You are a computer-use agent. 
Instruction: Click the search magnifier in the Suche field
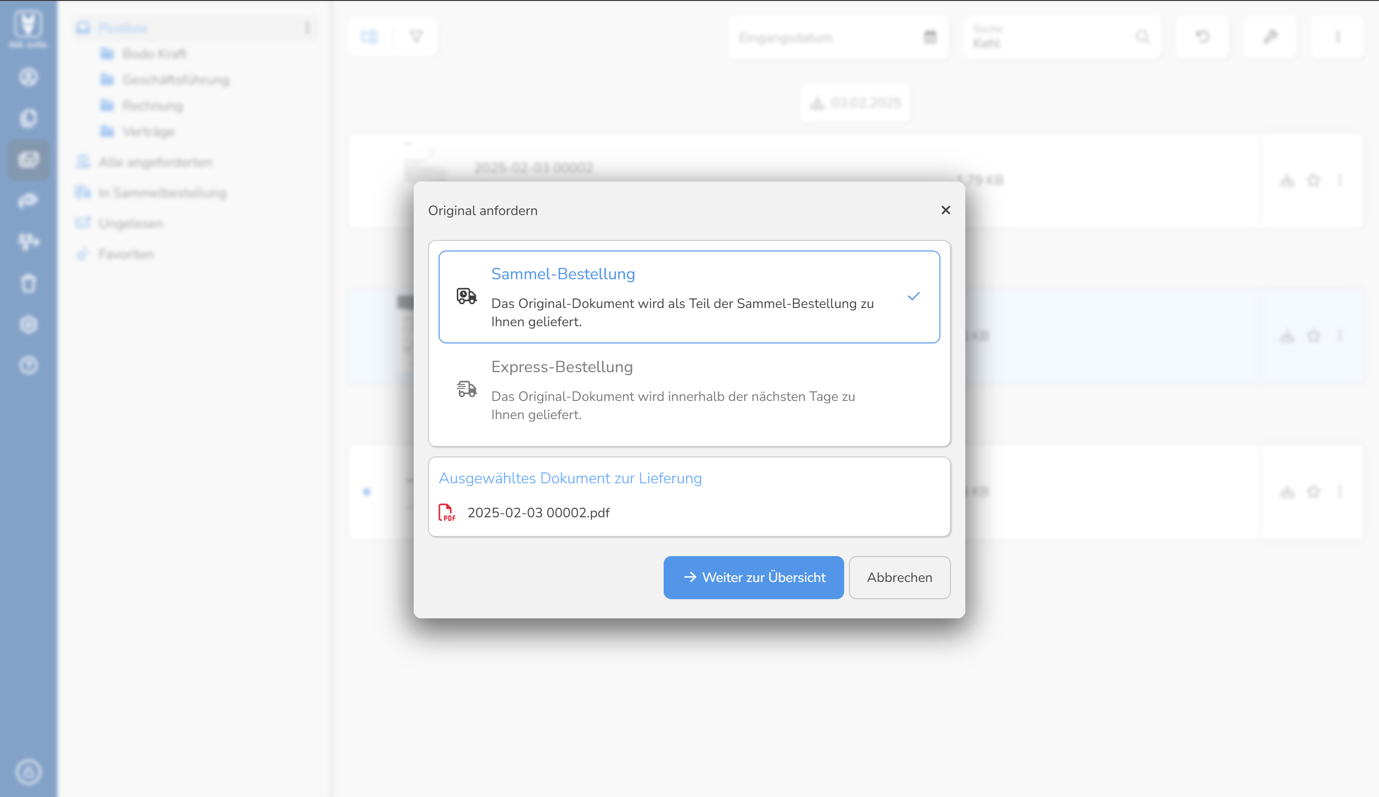(x=1142, y=37)
